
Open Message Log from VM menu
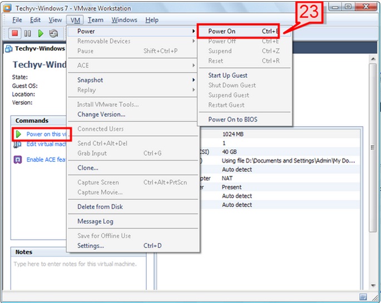pyautogui.click(x=132, y=221)
